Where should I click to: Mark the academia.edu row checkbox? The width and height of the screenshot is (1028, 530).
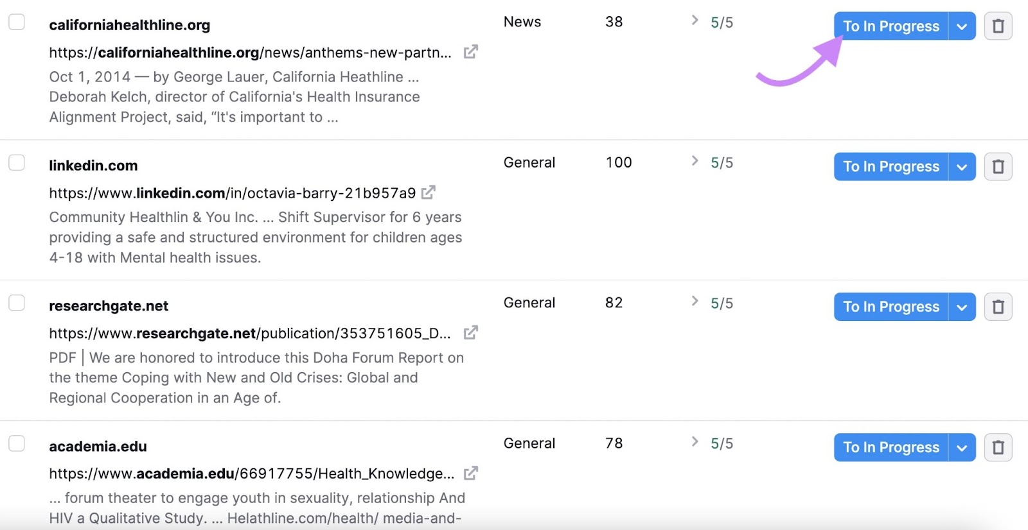[17, 443]
